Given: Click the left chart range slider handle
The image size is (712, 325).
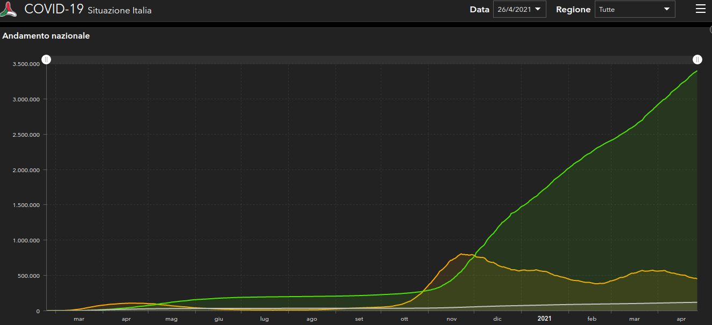Looking at the screenshot, I should click(x=47, y=60).
